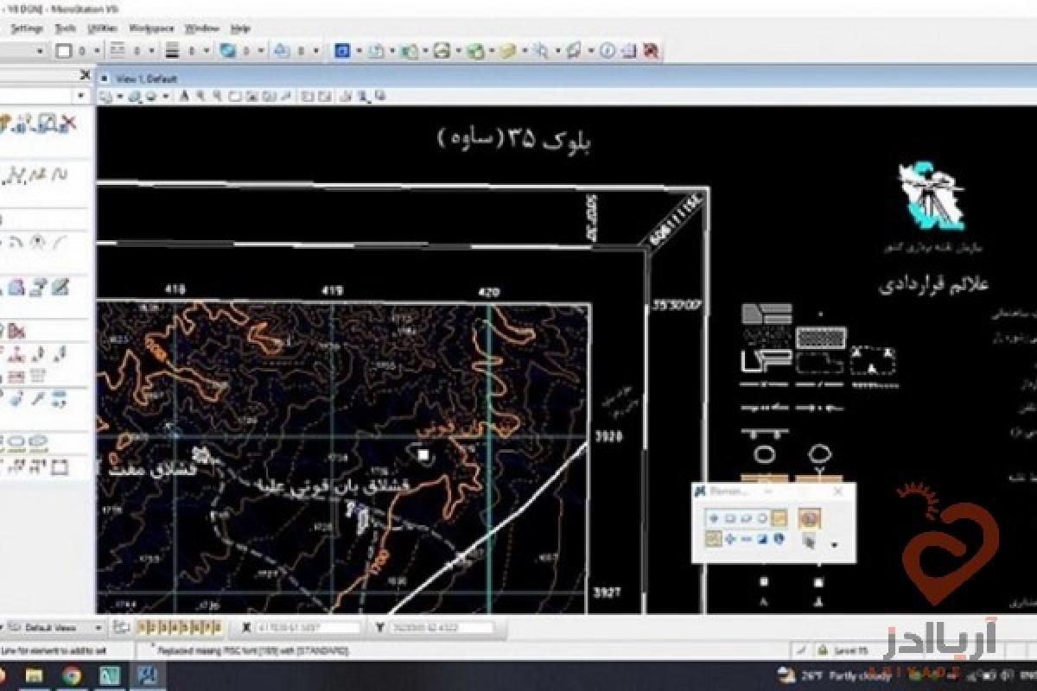Toggle view 3 in view groups
The image size is (1037, 691).
(162, 627)
